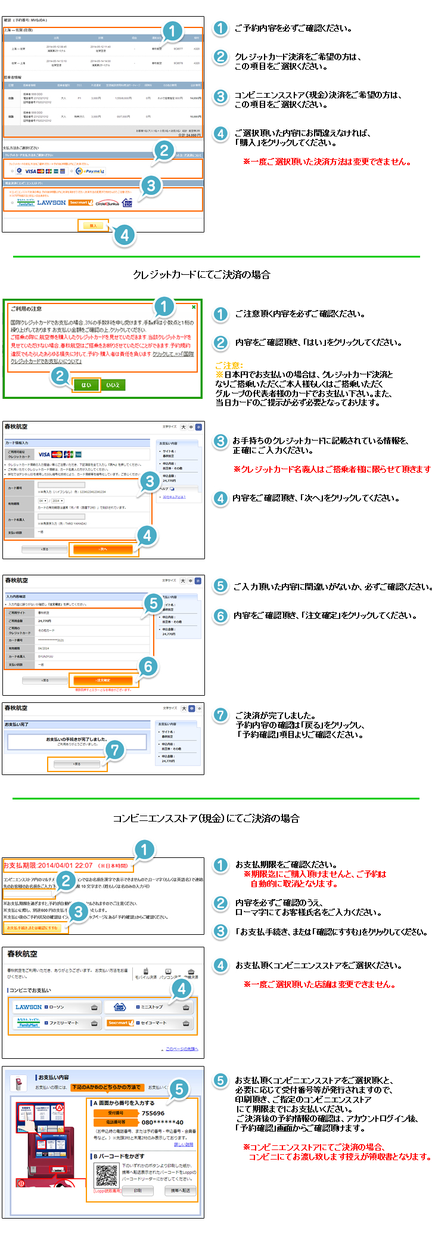Click the orange 注文確定 button
This screenshot has height=1252, width=432.
tap(103, 680)
